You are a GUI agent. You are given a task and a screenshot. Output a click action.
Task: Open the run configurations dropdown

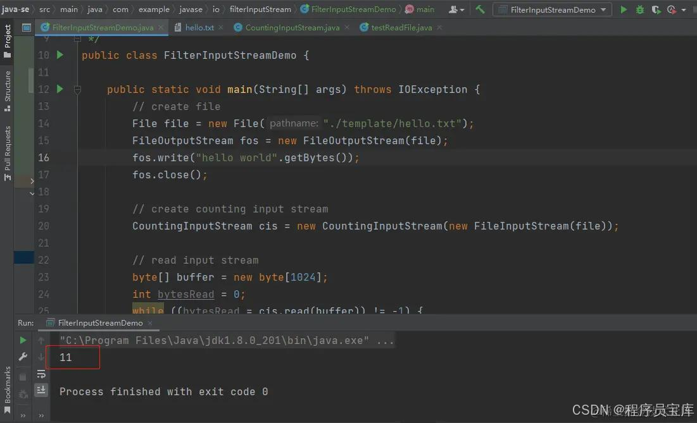[x=551, y=9]
